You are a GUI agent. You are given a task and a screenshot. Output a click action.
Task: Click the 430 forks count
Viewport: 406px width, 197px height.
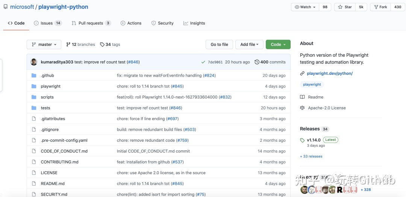tap(398, 7)
